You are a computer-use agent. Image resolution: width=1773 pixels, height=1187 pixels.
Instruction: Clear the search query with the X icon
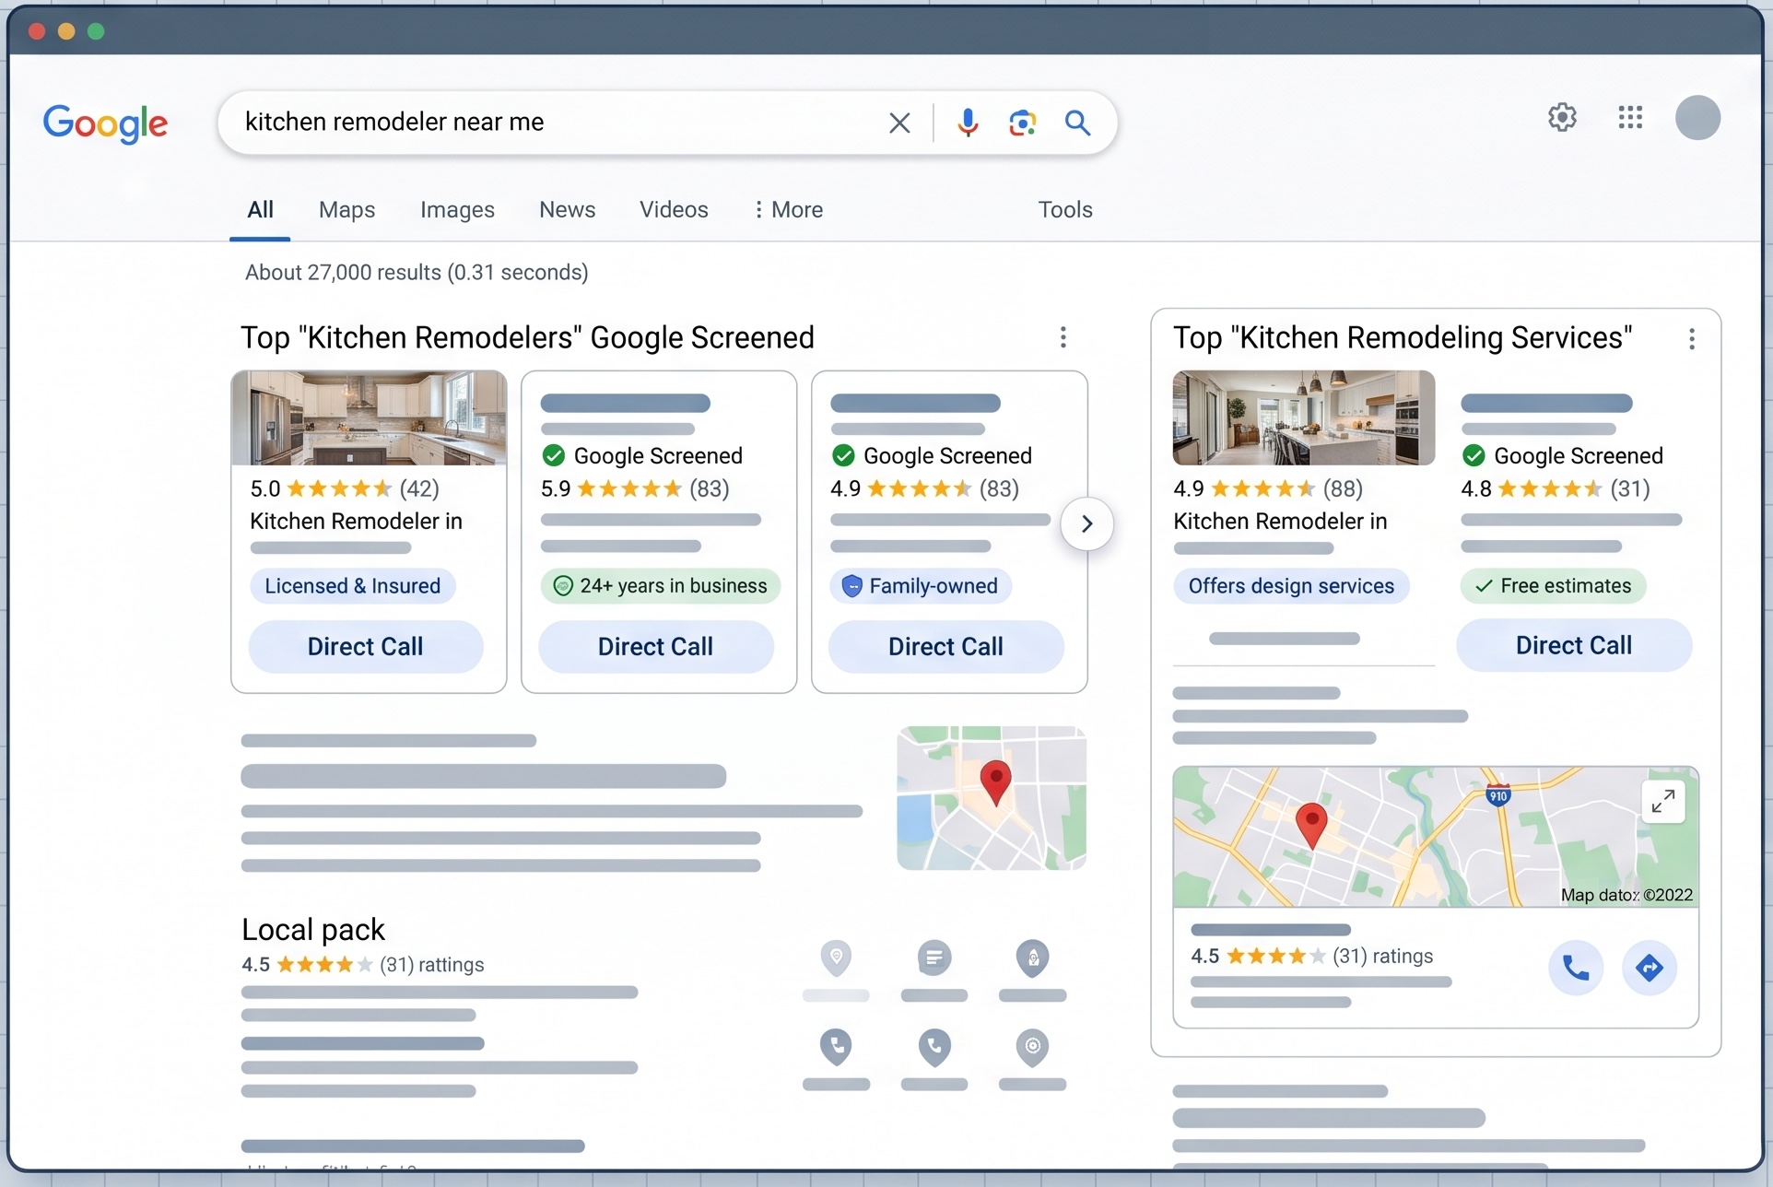click(x=899, y=123)
